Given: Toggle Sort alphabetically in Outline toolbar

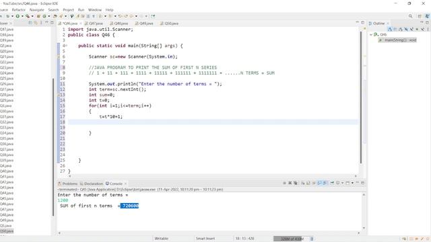Looking at the screenshot, I should 401,29.
